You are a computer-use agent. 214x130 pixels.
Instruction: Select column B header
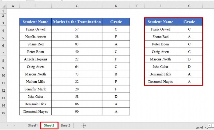pos(35,6)
